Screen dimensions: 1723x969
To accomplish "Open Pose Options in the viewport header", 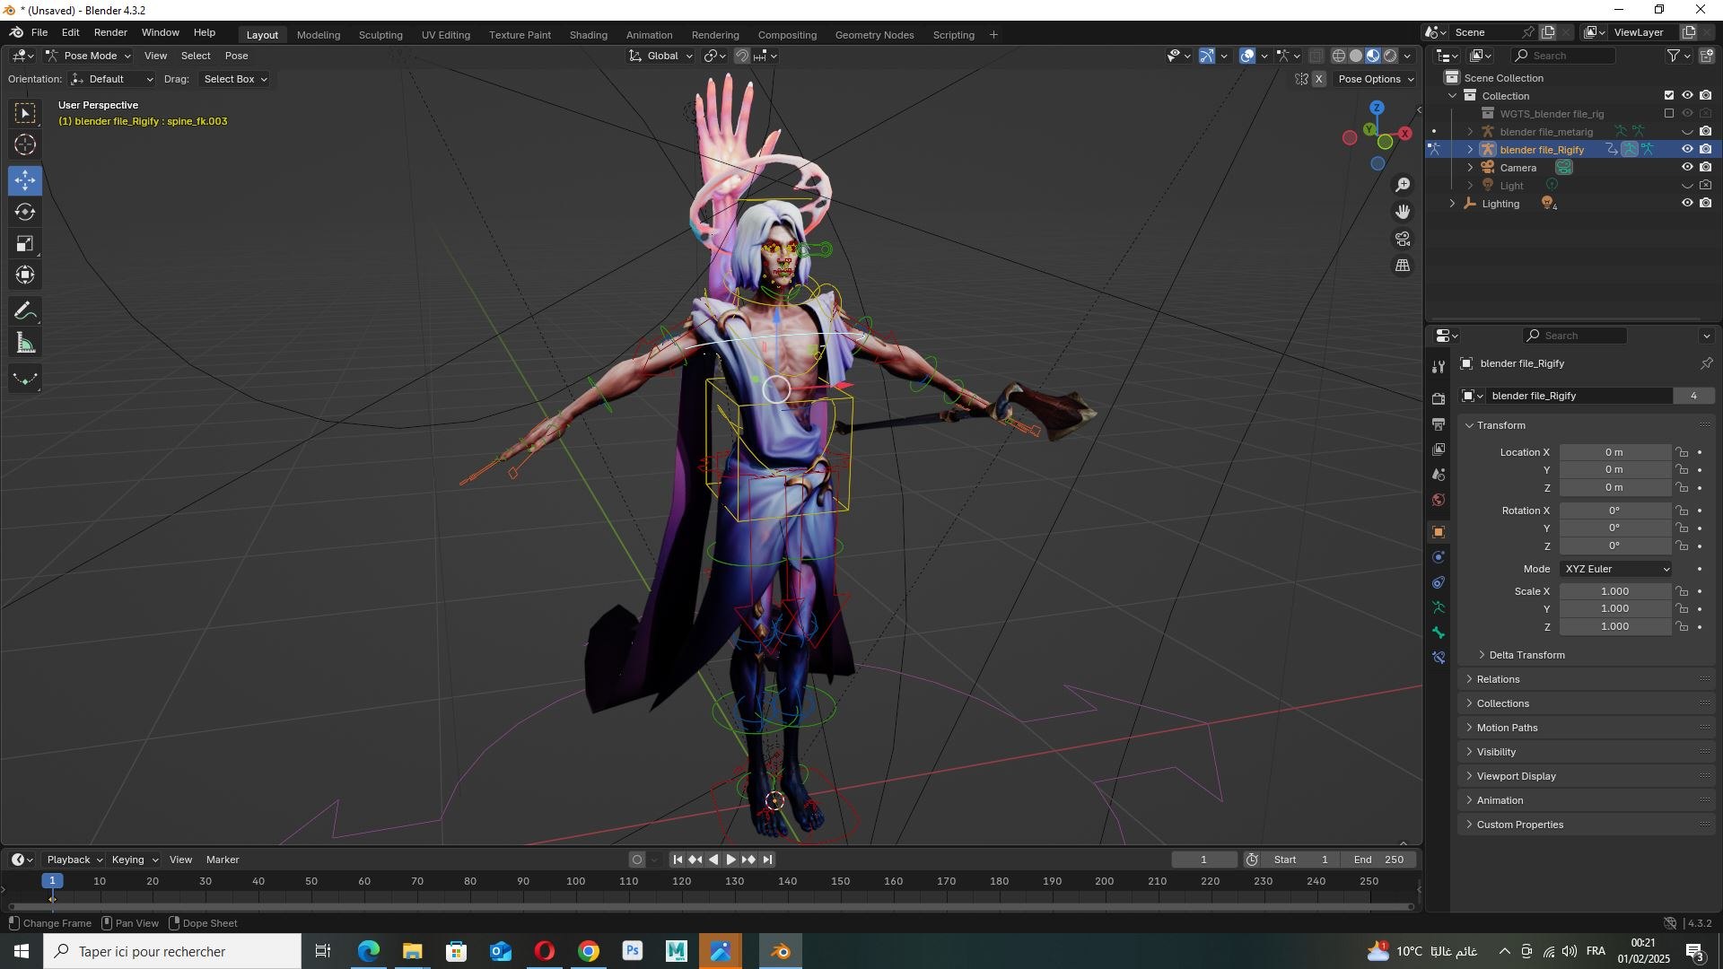I will click(x=1376, y=79).
